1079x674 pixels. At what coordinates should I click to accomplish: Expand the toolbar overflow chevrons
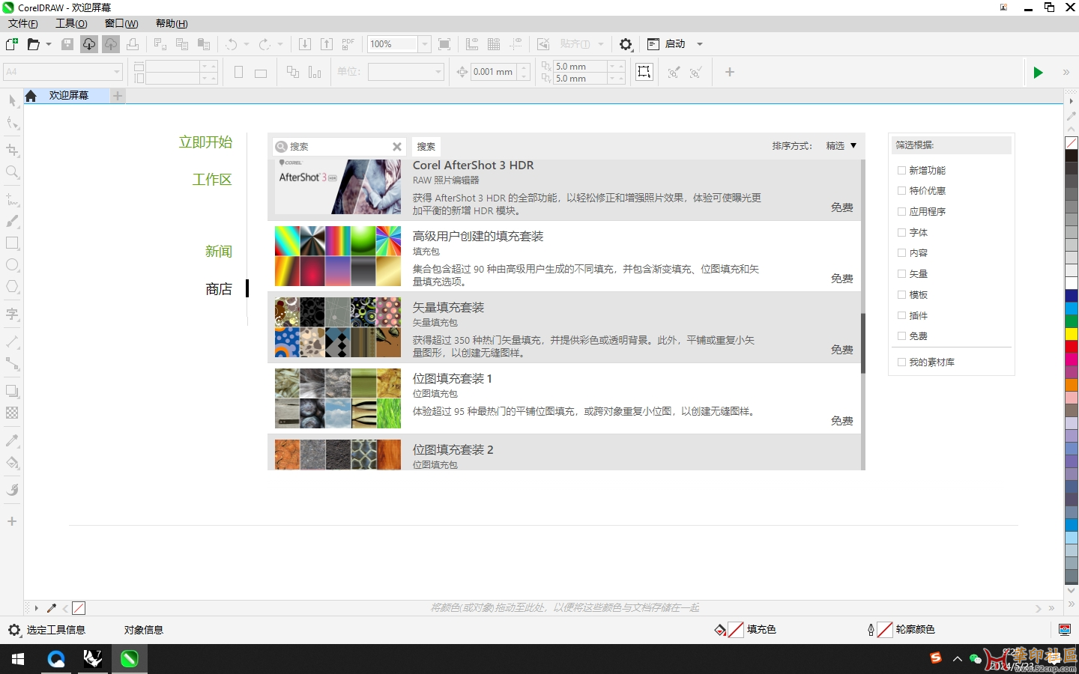[x=1066, y=73]
